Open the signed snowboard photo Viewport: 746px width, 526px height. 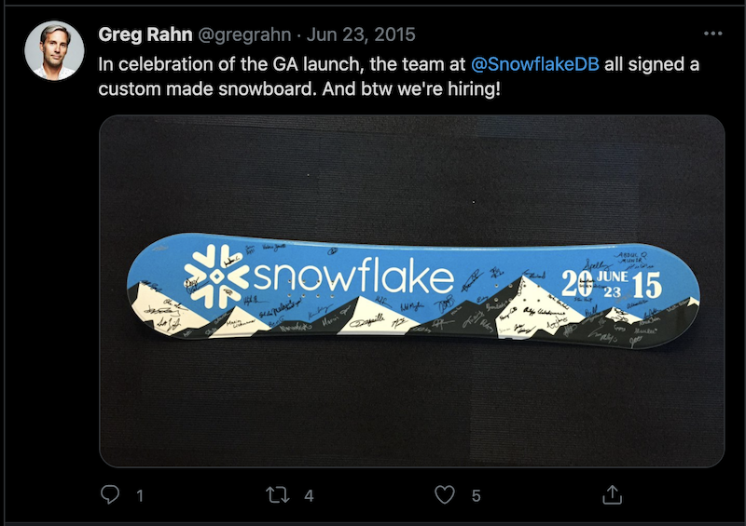pyautogui.click(x=411, y=290)
